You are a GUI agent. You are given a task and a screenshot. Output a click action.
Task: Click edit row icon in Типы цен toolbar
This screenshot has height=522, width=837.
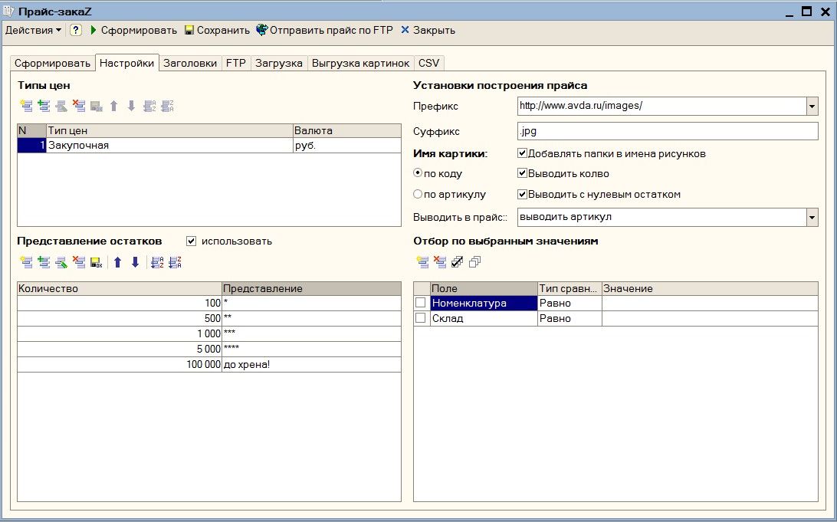[x=61, y=107]
